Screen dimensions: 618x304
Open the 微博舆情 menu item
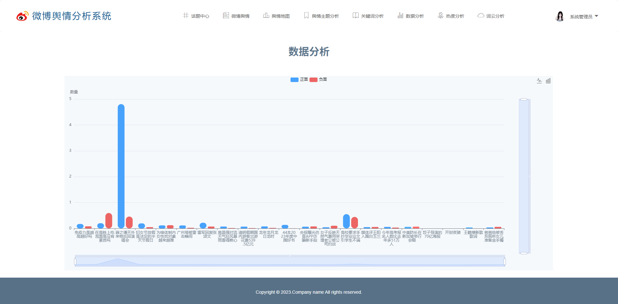click(x=240, y=16)
